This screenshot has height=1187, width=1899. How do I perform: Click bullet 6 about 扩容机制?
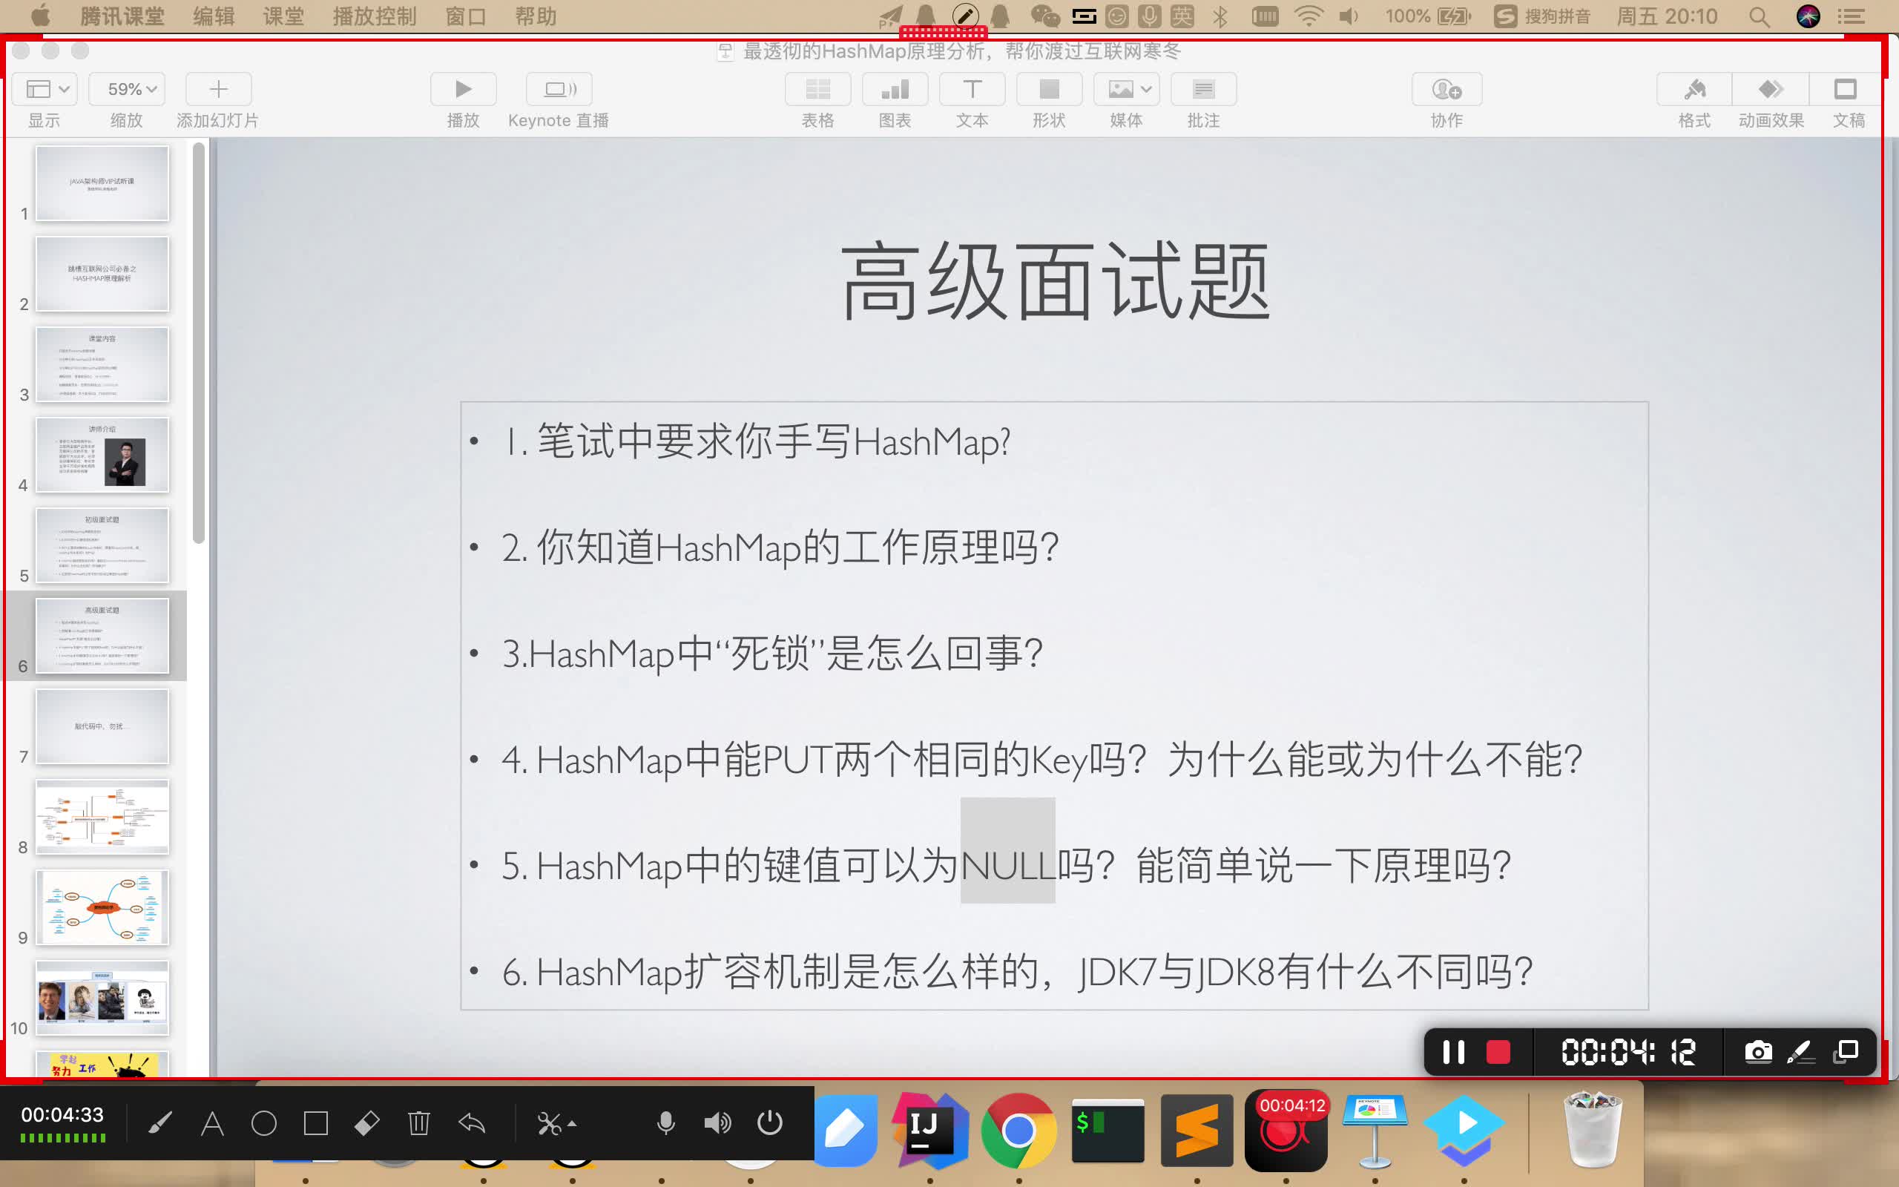[1017, 972]
